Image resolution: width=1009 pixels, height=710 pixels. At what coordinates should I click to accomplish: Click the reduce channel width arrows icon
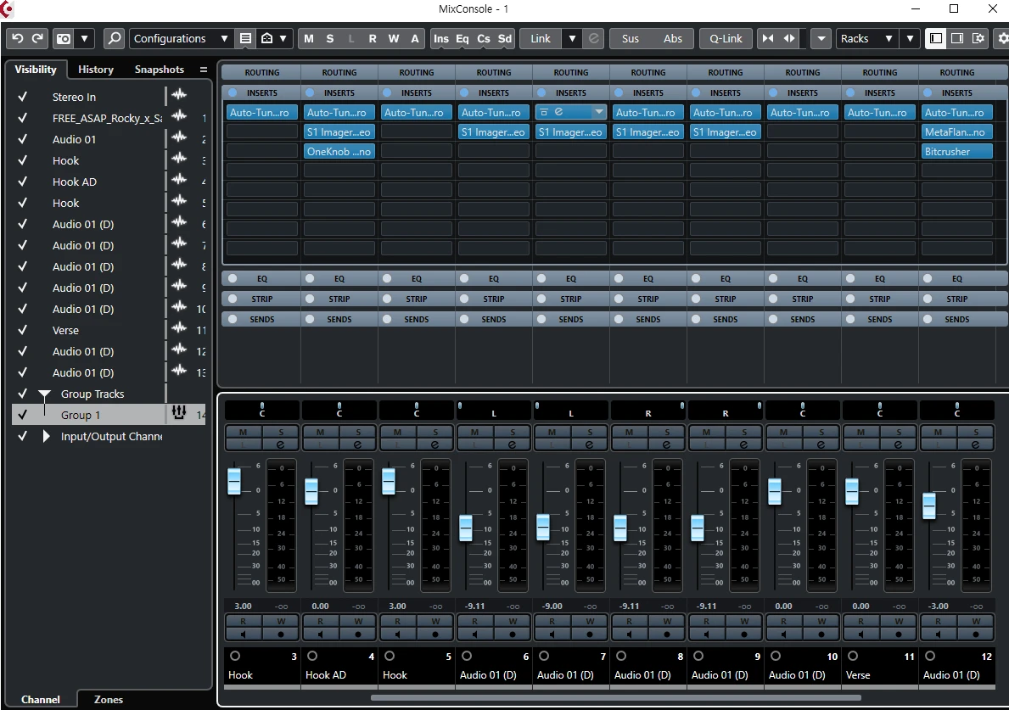(768, 38)
